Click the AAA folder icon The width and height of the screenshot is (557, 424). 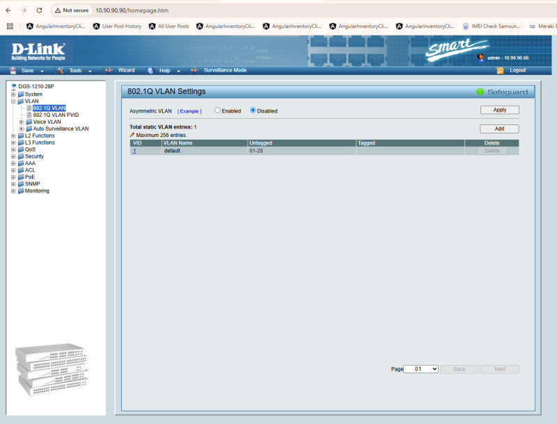tap(21, 163)
